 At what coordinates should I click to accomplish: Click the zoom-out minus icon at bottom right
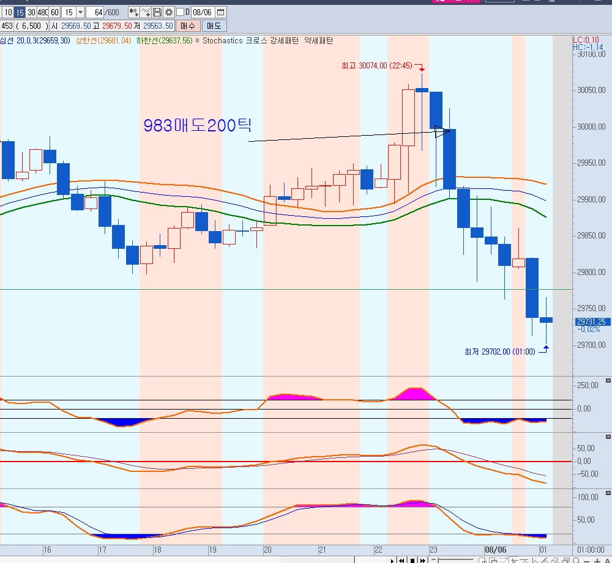tap(587, 561)
